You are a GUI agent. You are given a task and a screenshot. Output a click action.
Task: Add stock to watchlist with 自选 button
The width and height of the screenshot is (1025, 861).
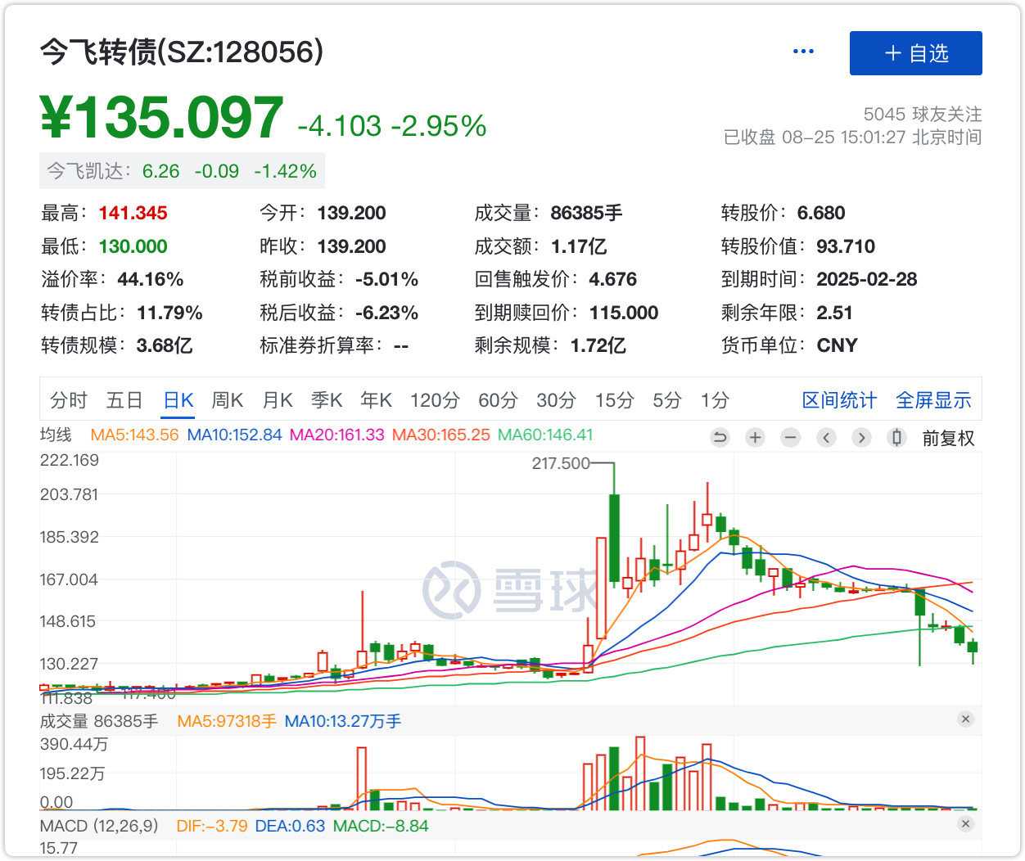(x=915, y=53)
